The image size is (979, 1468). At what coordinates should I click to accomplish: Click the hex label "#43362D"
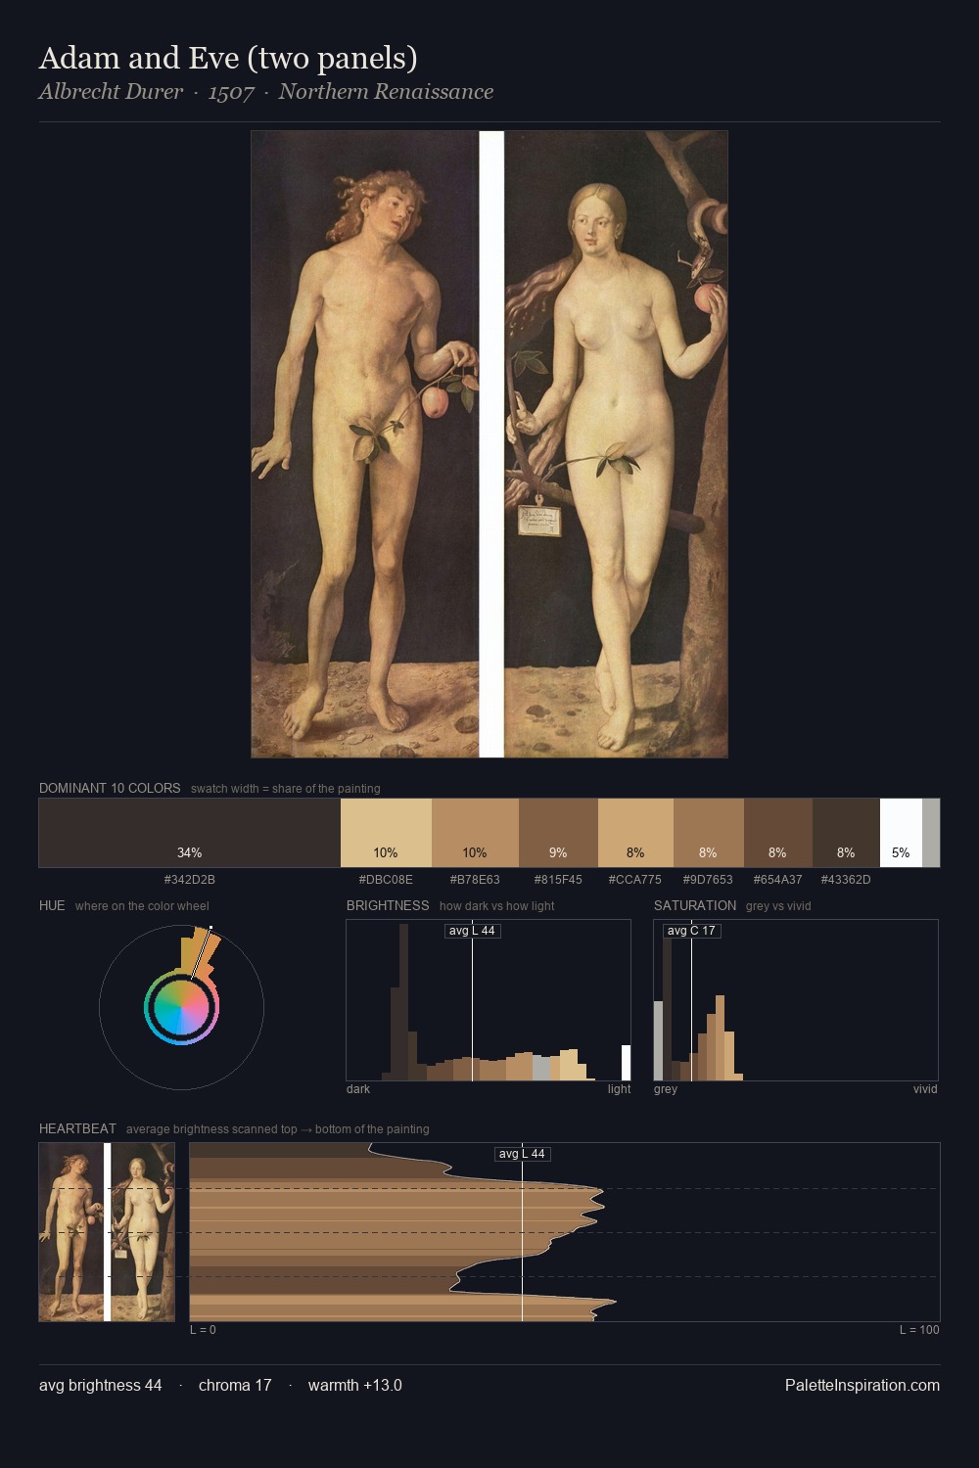[x=846, y=879]
